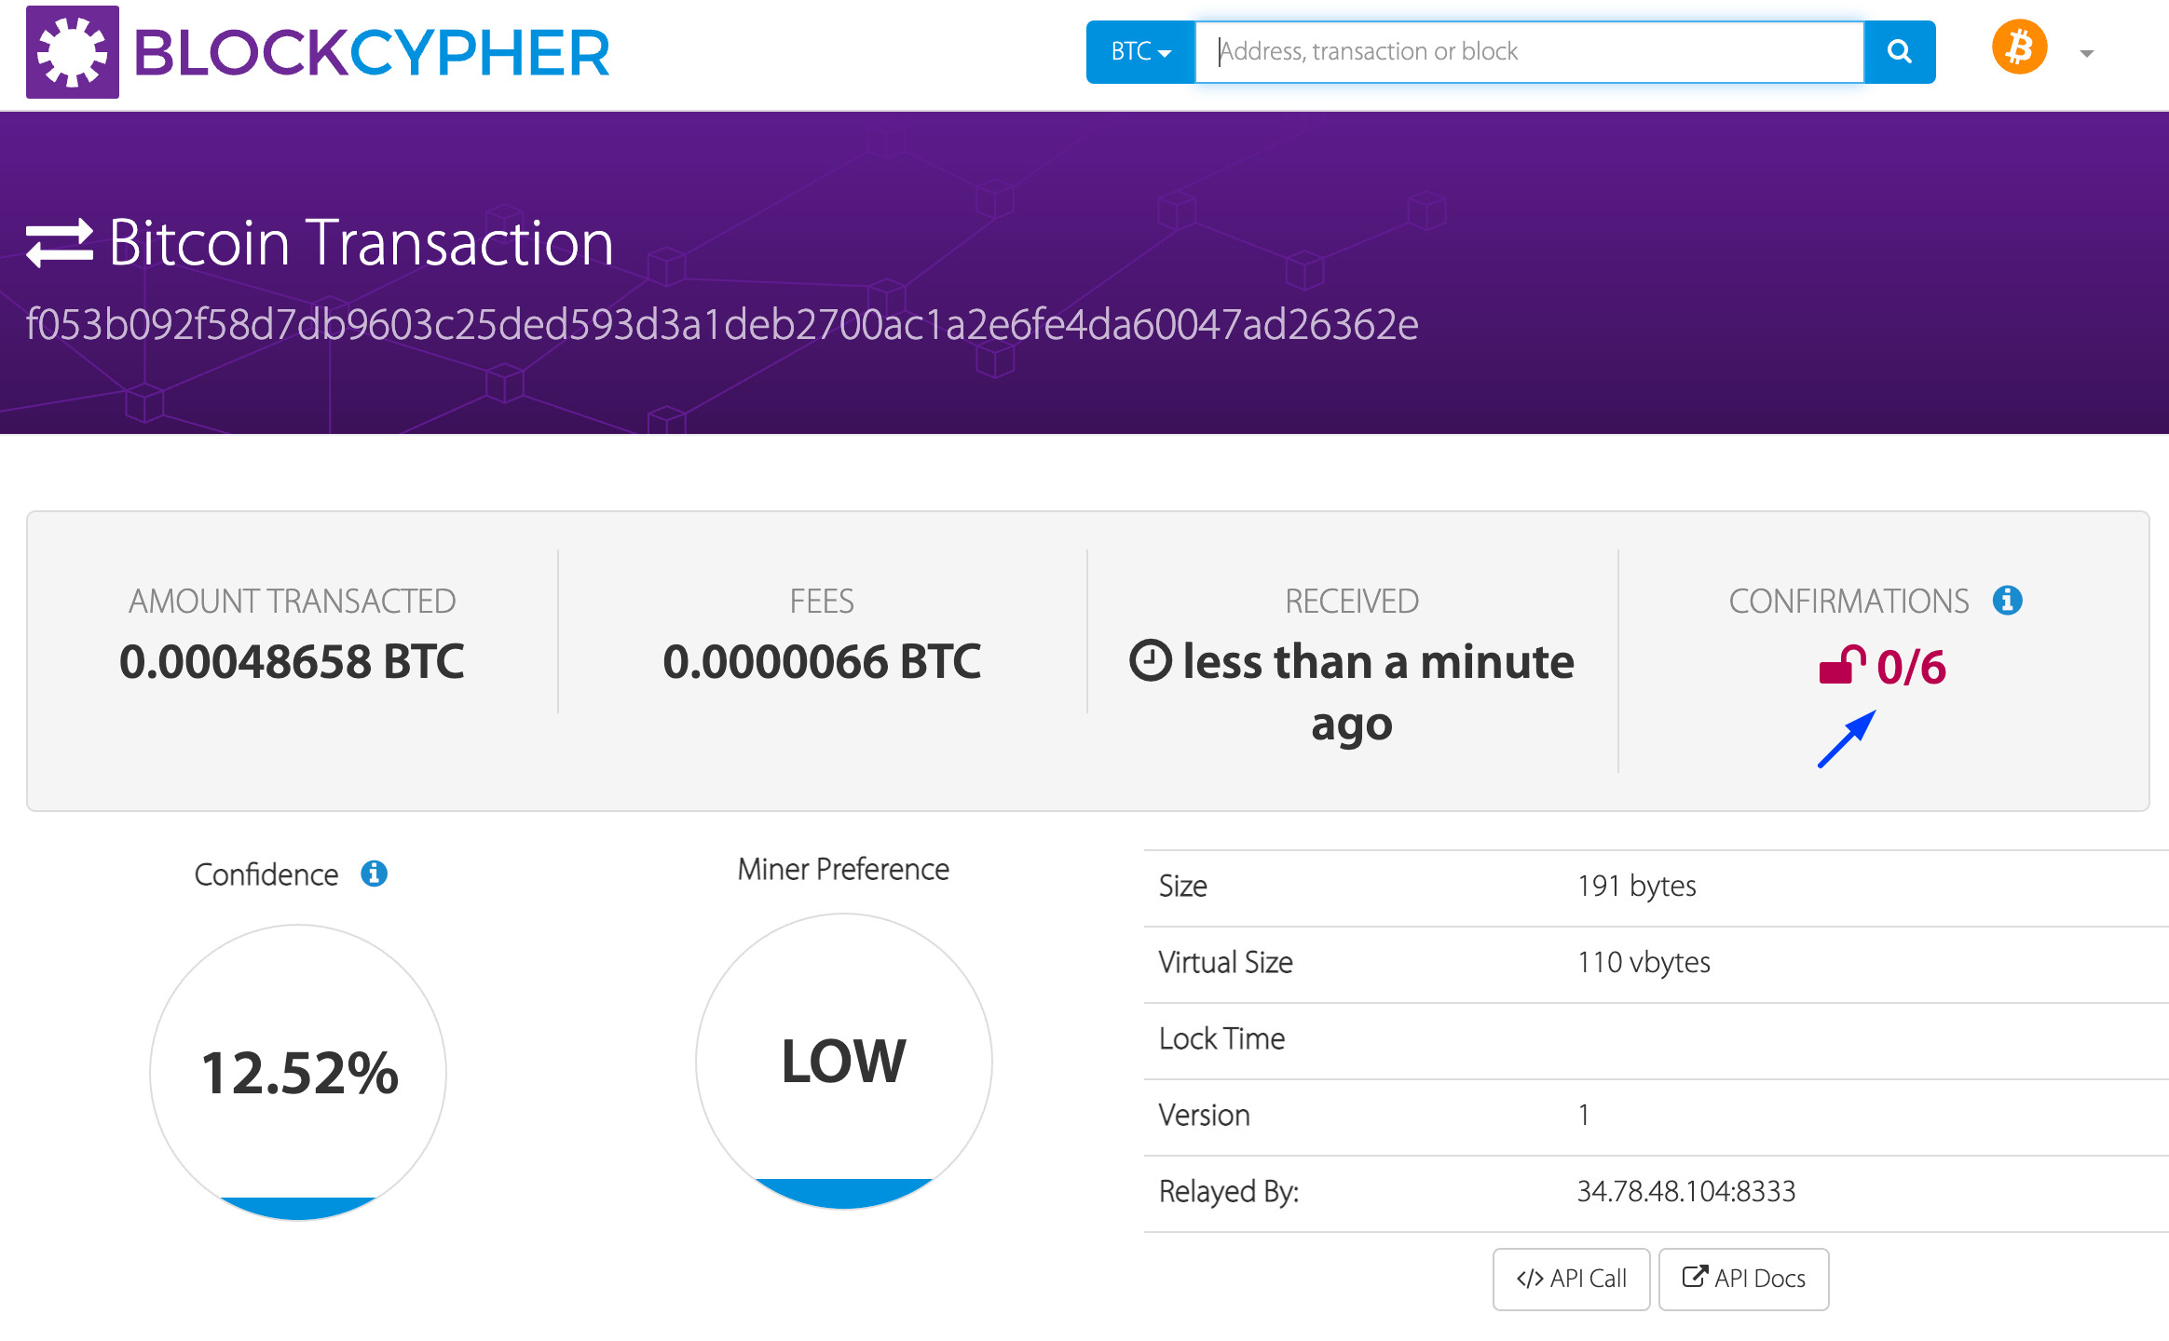The image size is (2169, 1341).
Task: Click the address search input field
Action: (x=1528, y=51)
